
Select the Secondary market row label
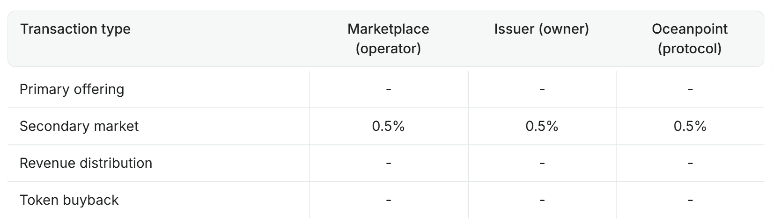[79, 126]
